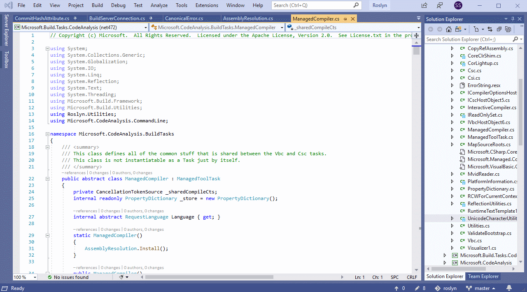This screenshot has height=292, width=527.
Task: Switch to the Team Explorer tab
Action: point(483,276)
